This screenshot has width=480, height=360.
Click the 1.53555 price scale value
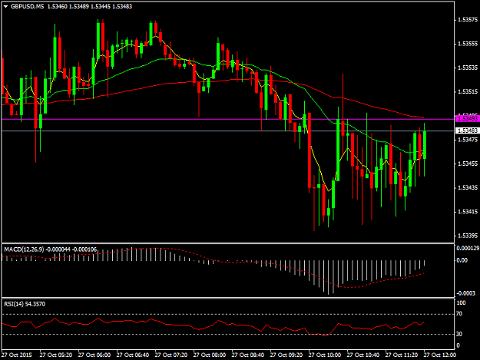(468, 44)
